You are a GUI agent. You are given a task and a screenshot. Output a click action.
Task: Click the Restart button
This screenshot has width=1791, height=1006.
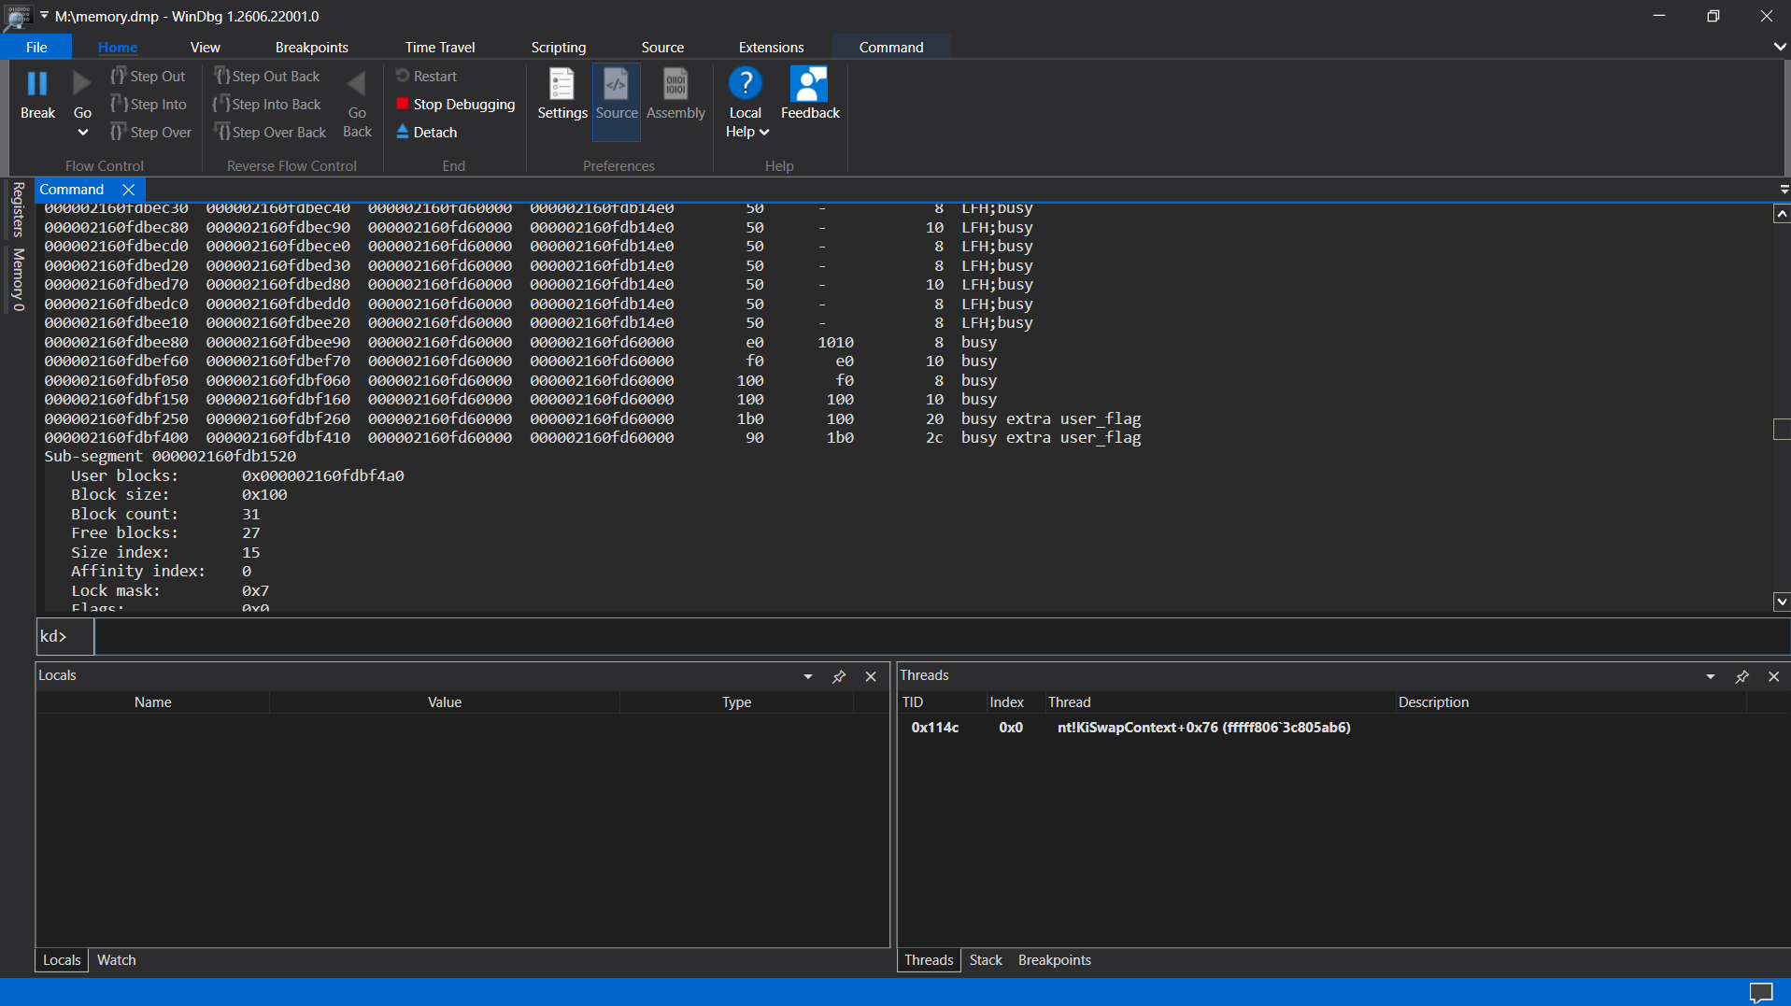pyautogui.click(x=427, y=77)
